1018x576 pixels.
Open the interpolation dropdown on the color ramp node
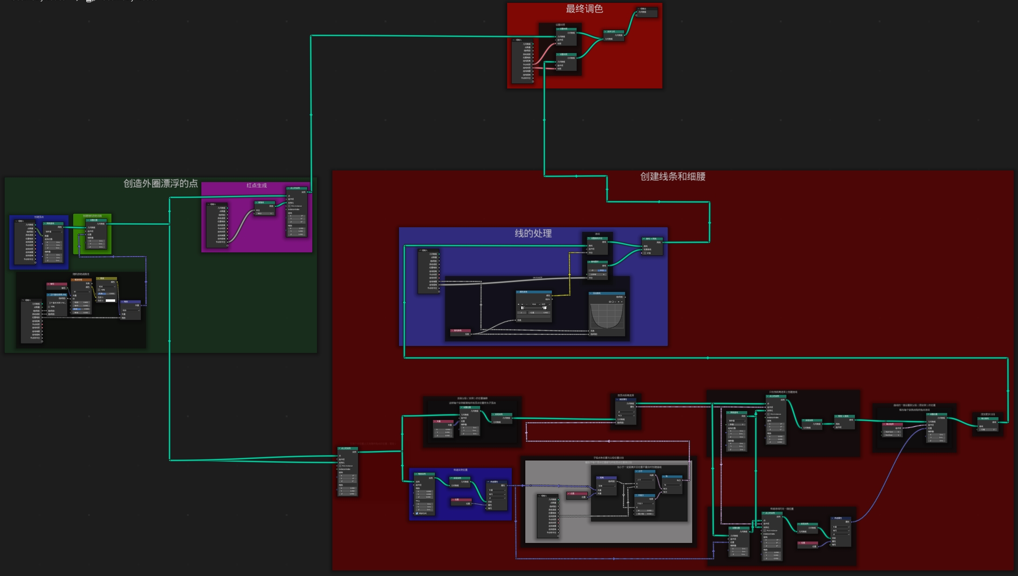coord(546,304)
